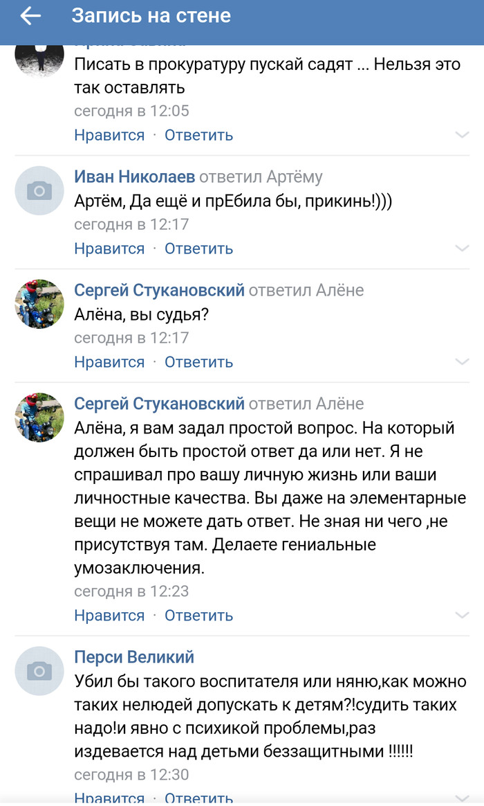Expand options for the 12:05 comment
The image size is (484, 806).
coord(462,135)
